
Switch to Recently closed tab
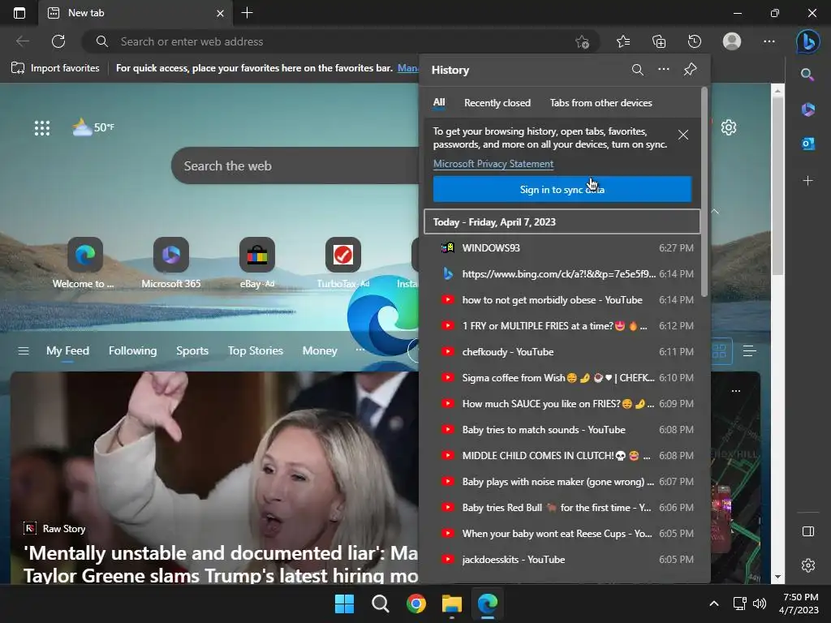497,103
